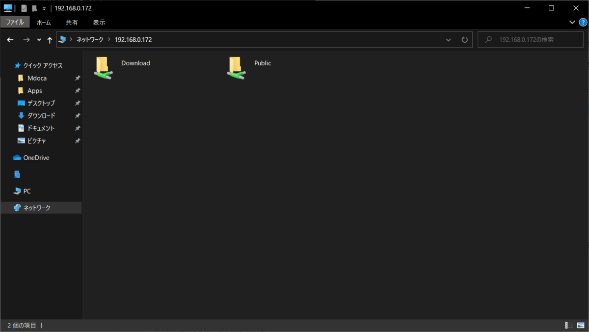Switch to details view in status bar
Screen dimensions: 589x332
click(569, 326)
